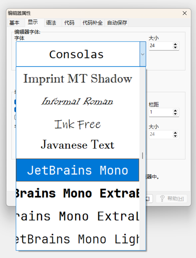Decrease the lower 大小 value
This screenshot has height=258, width=196.
[x=175, y=136]
